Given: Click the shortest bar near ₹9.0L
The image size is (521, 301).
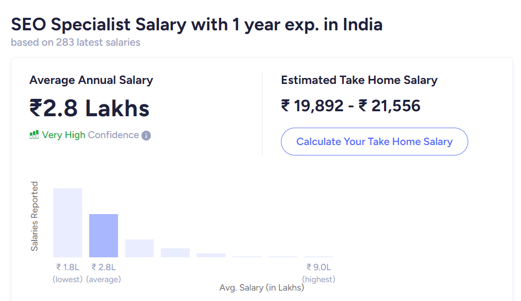Looking at the screenshot, I should coord(319,256).
